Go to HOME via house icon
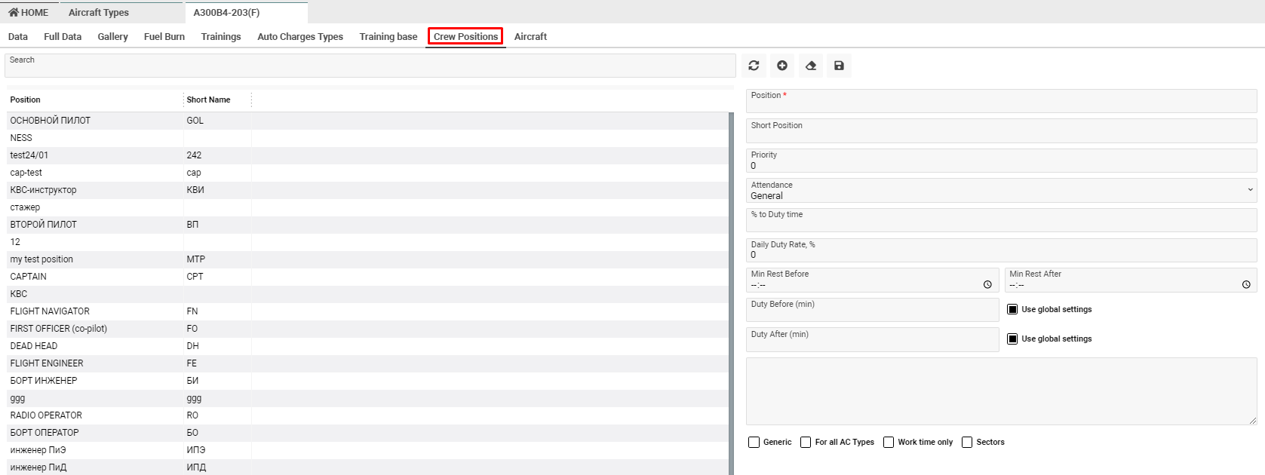The image size is (1265, 475). tap(14, 13)
